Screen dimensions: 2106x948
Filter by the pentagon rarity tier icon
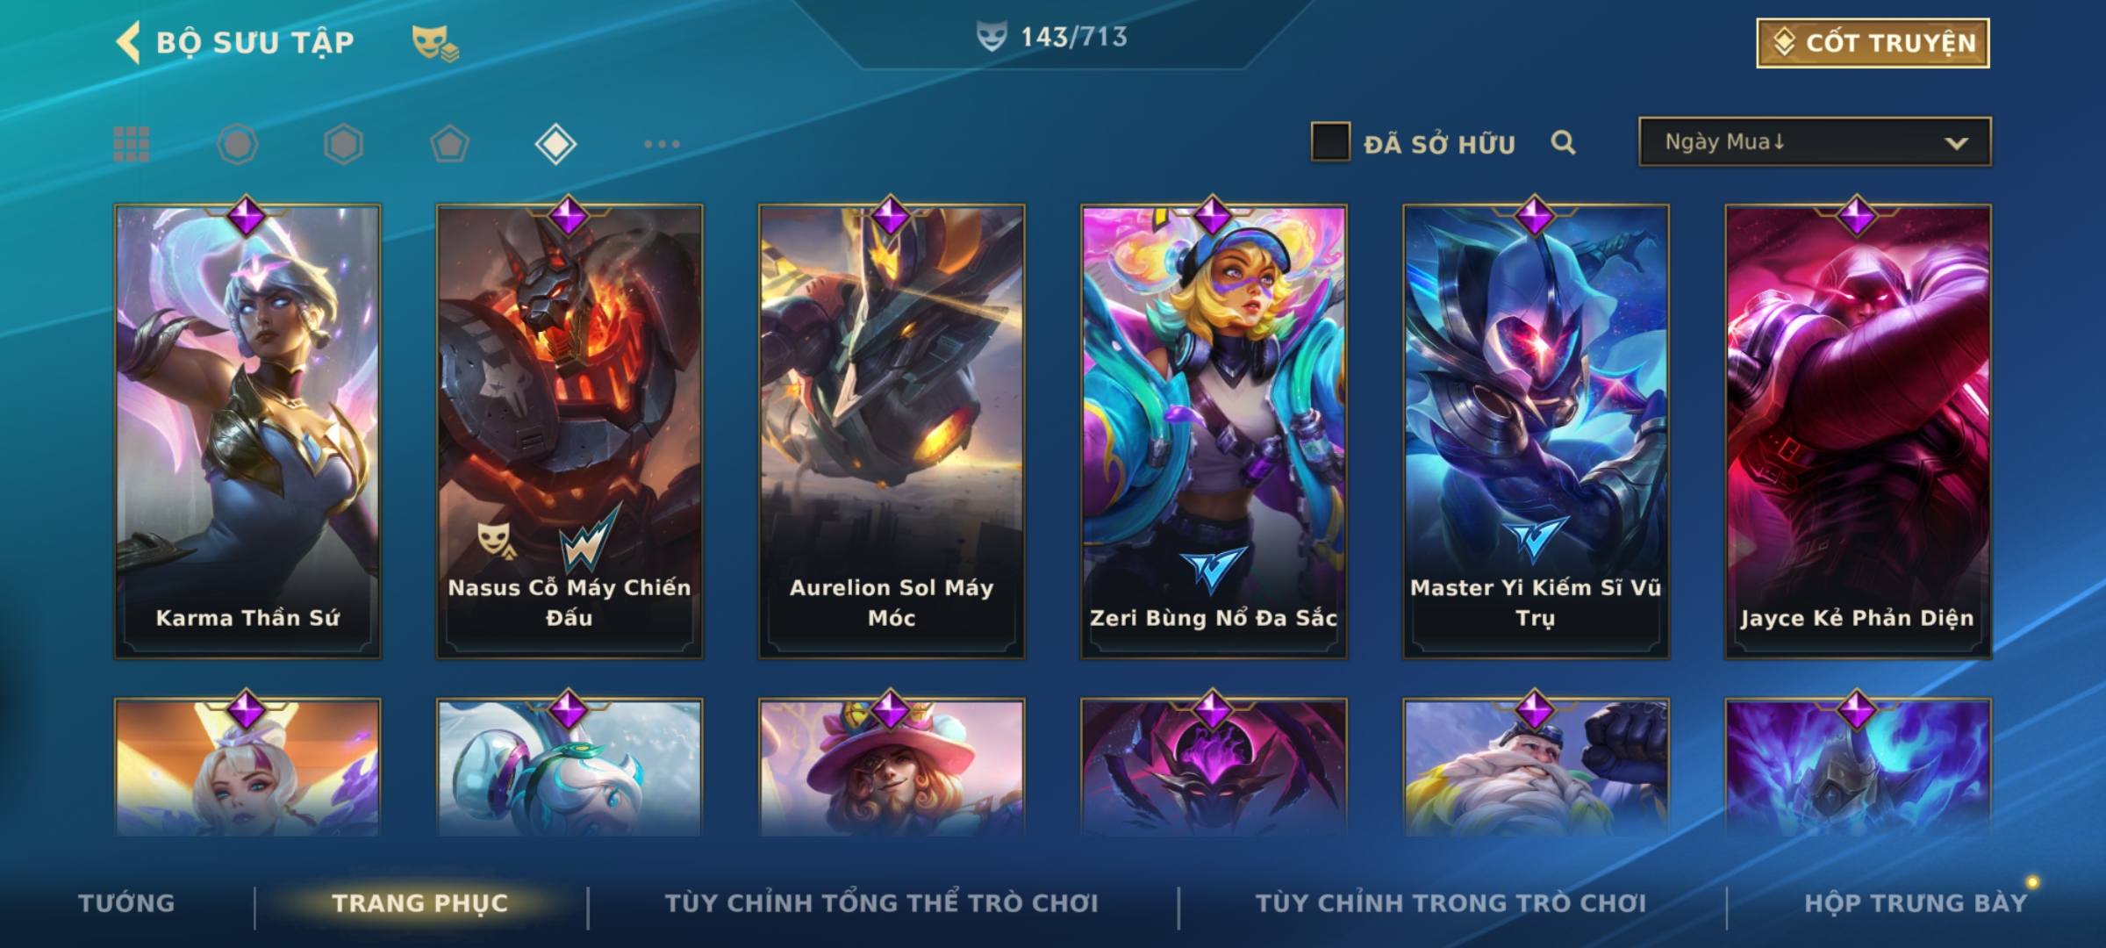point(449,144)
